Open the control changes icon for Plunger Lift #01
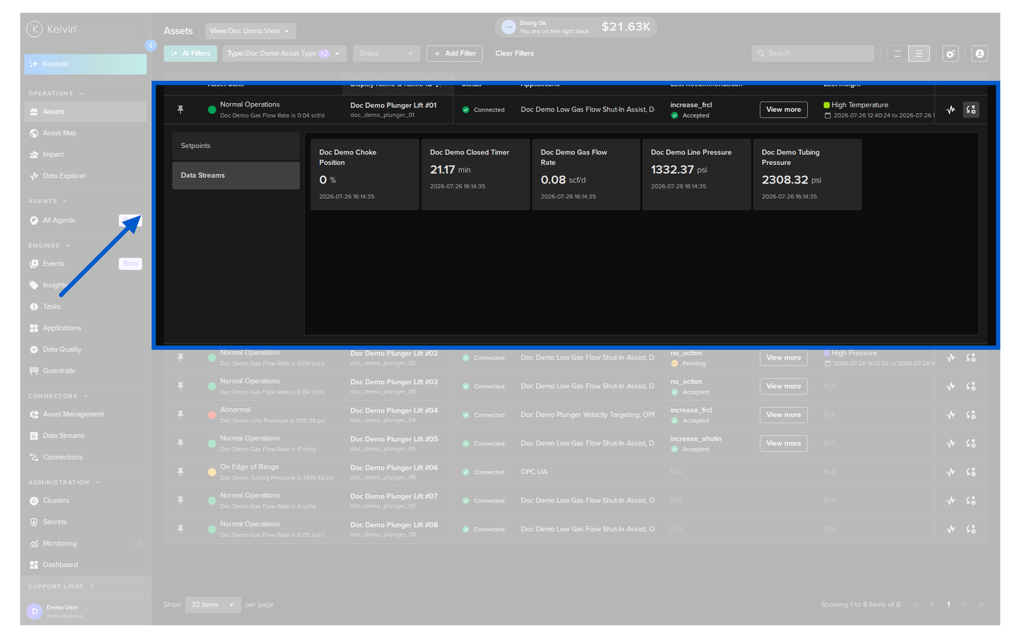The height and width of the screenshot is (638, 1021). click(x=971, y=110)
